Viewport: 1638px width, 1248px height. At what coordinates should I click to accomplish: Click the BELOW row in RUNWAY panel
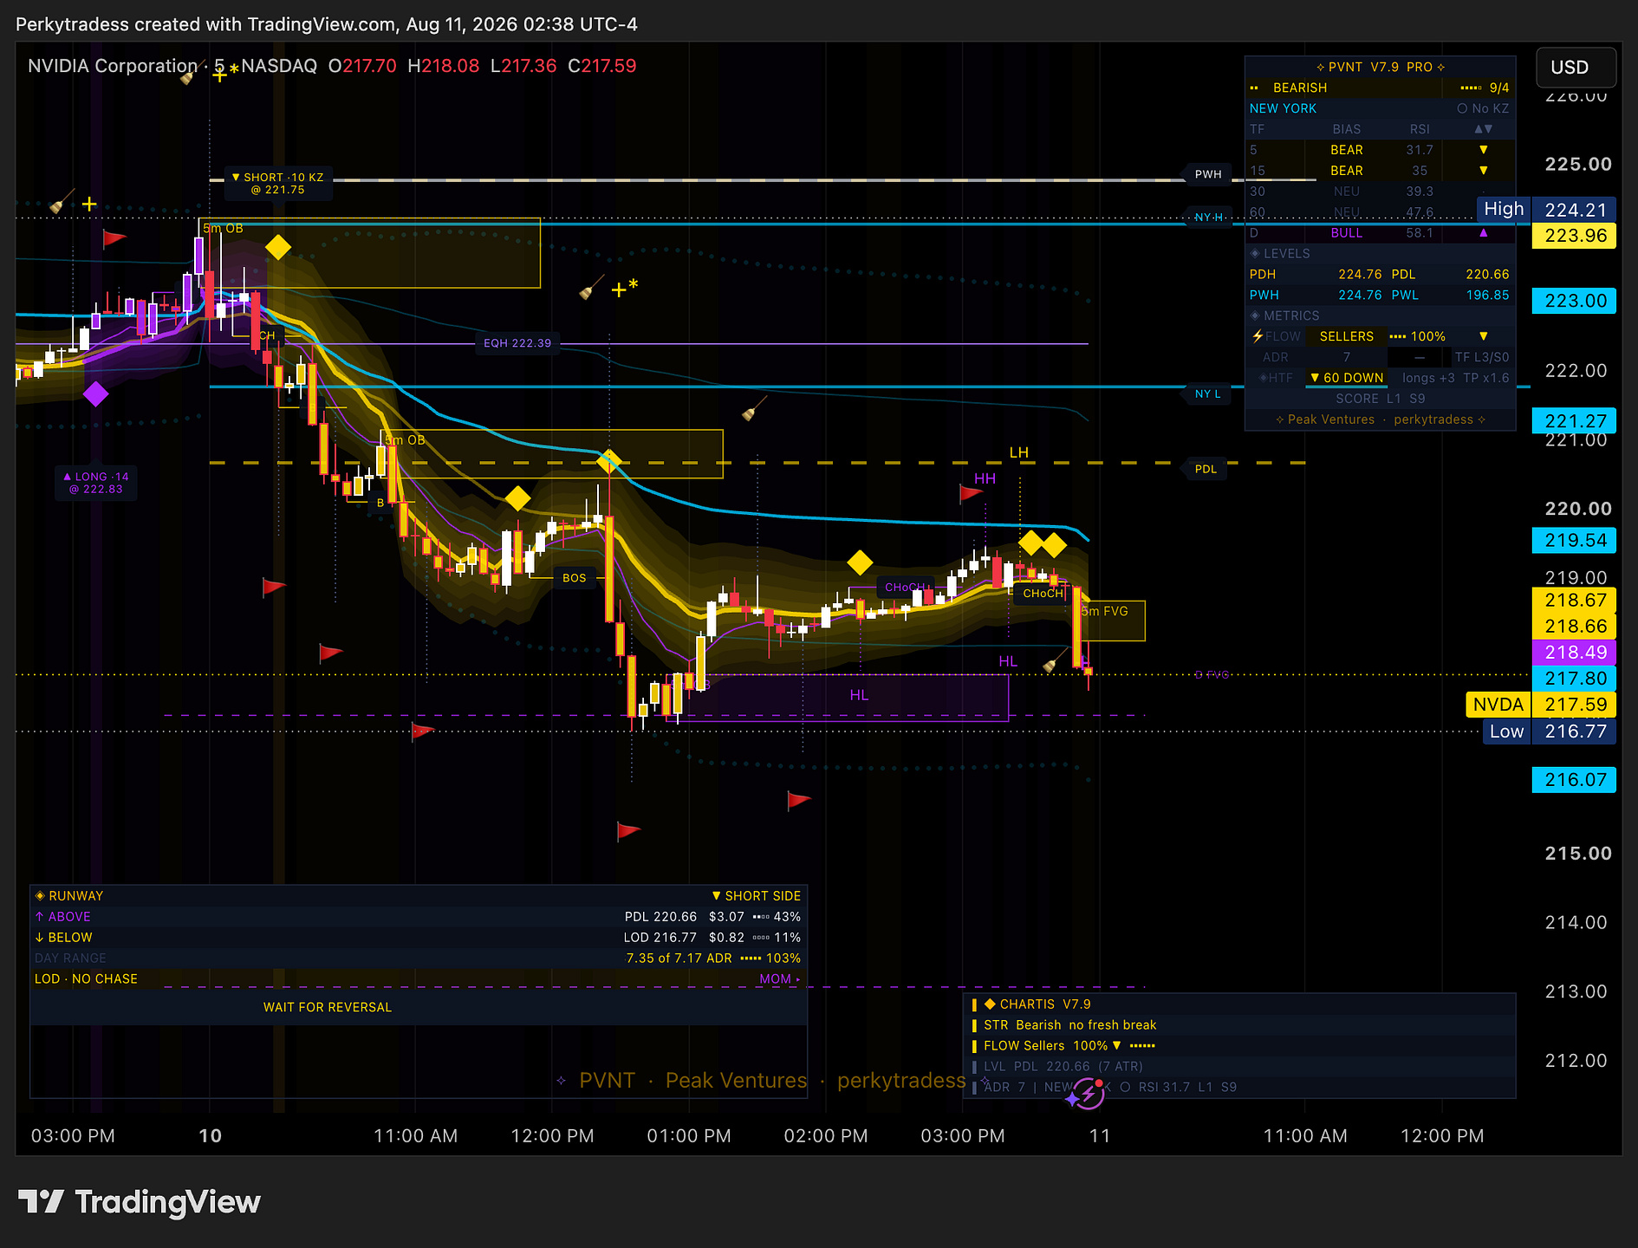pyautogui.click(x=419, y=938)
